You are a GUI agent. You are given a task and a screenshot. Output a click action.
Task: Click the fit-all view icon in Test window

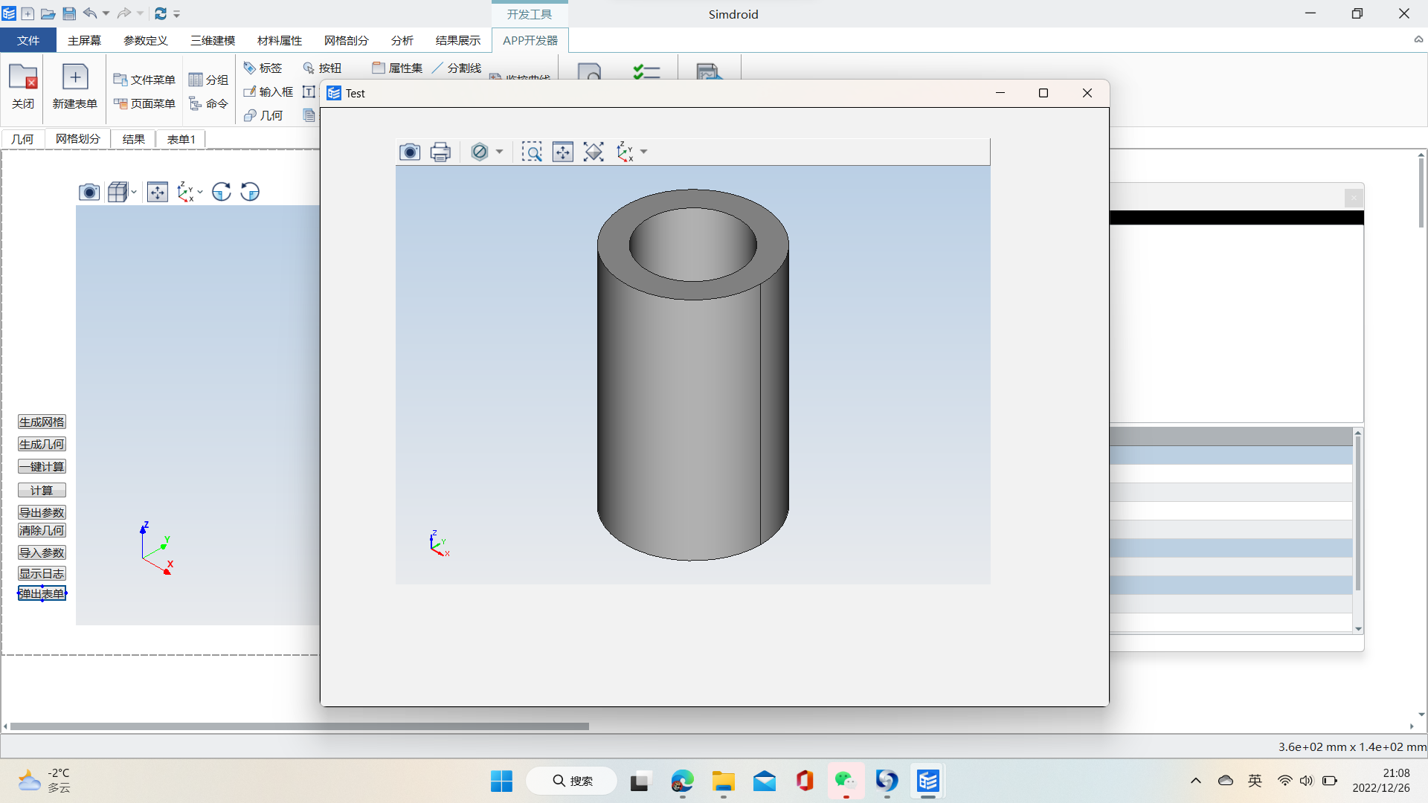594,152
